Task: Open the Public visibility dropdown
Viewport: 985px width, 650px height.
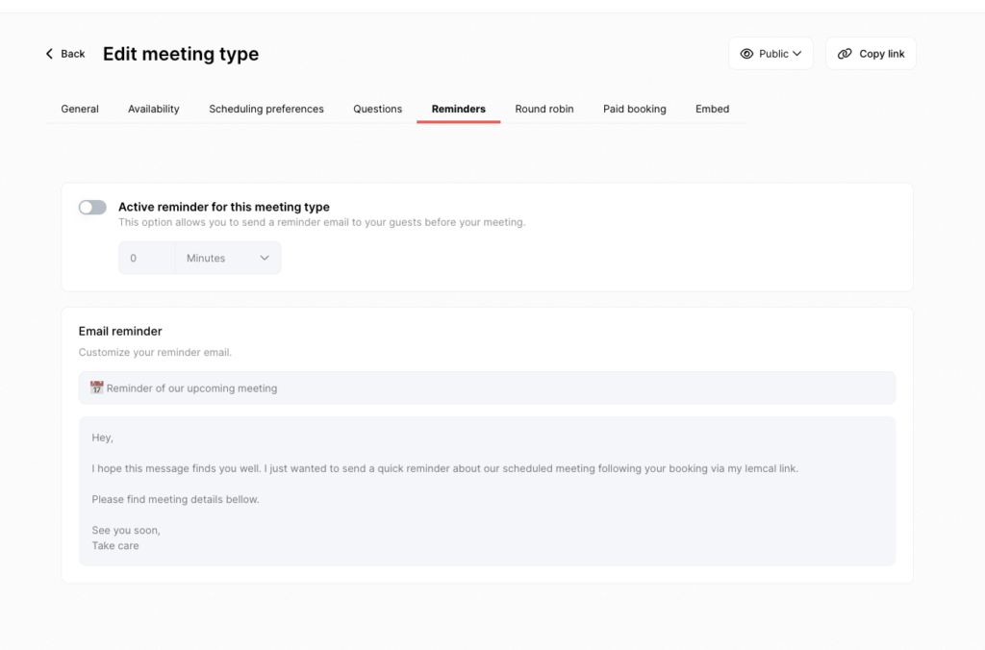Action: (770, 54)
